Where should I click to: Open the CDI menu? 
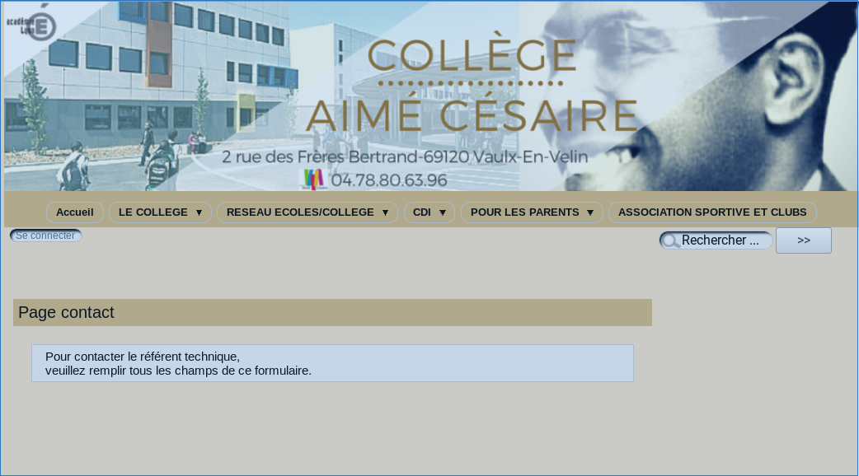(x=429, y=212)
